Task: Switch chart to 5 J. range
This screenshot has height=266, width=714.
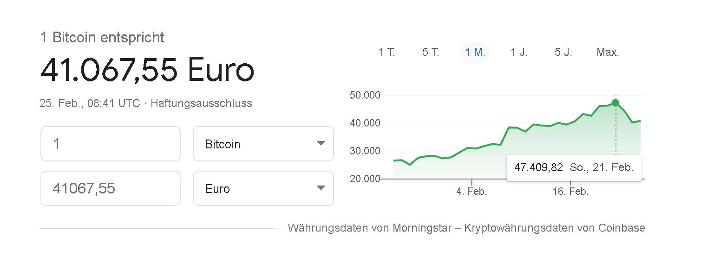Action: coord(563,52)
